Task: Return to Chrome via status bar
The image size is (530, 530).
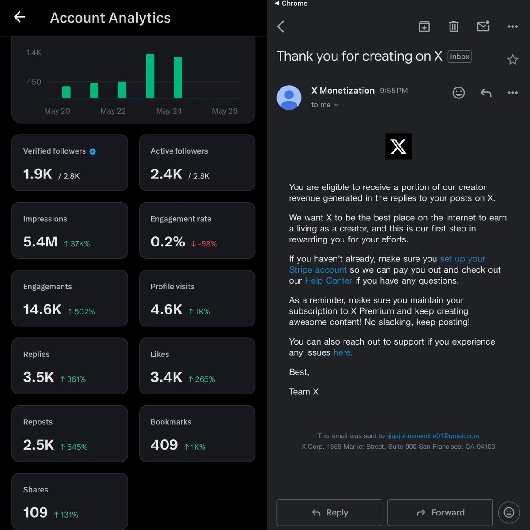Action: [x=291, y=4]
